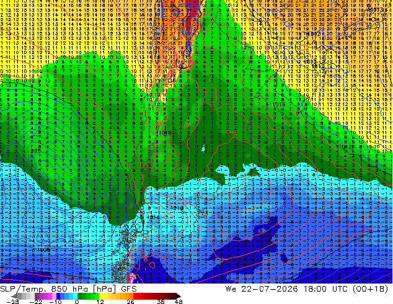This screenshot has width=393, height=304.
Task: Click the '1008' isobar label in the lower left
Action: click(x=43, y=250)
